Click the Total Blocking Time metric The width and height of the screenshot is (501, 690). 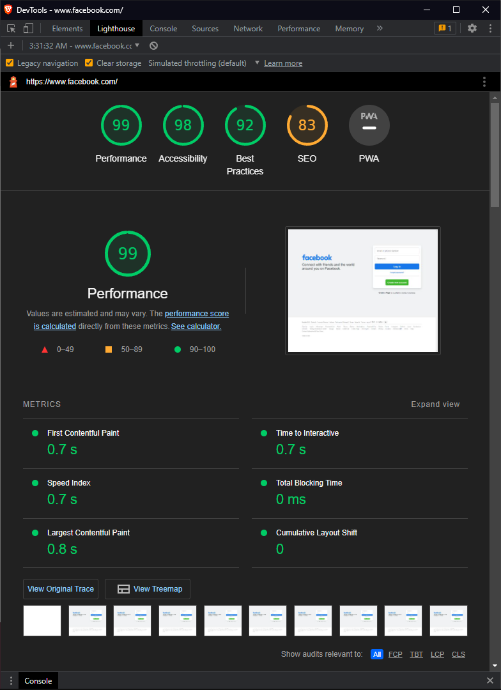pos(360,493)
